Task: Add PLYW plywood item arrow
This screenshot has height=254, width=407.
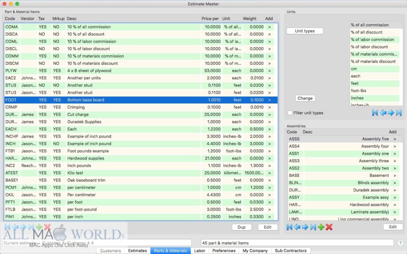Action: point(269,71)
